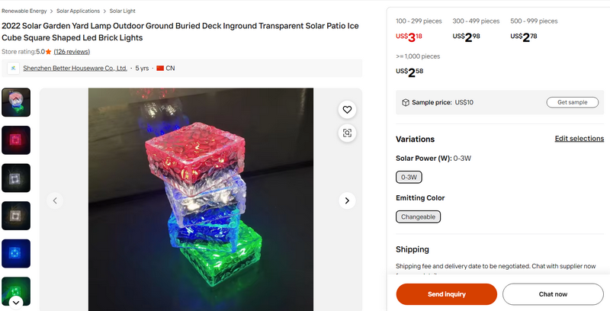The width and height of the screenshot is (610, 311).
Task: Click the supplier logo icon
Action: click(13, 69)
